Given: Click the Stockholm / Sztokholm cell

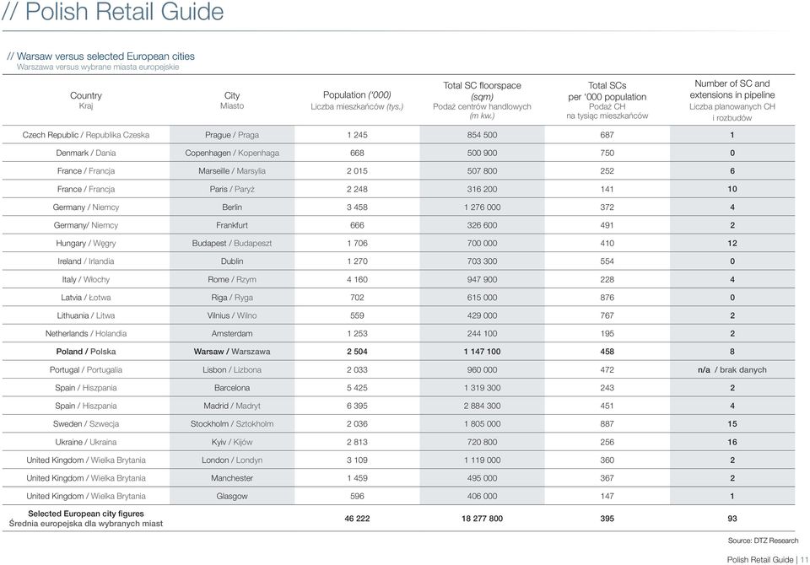Looking at the screenshot, I should [232, 424].
